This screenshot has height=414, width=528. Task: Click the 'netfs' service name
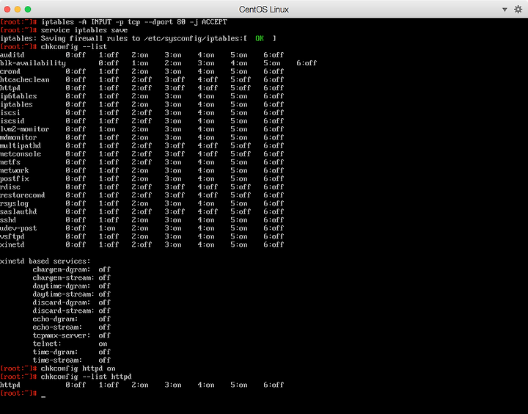[10, 162]
